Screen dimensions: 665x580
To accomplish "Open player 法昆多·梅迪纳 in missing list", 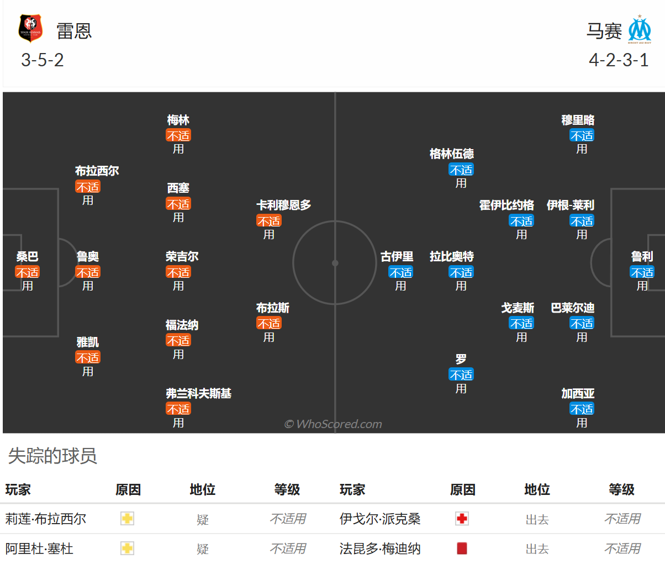I will (380, 549).
